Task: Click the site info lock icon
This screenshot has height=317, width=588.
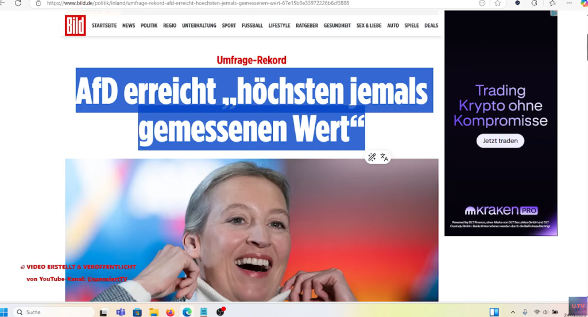Action: 38,3
